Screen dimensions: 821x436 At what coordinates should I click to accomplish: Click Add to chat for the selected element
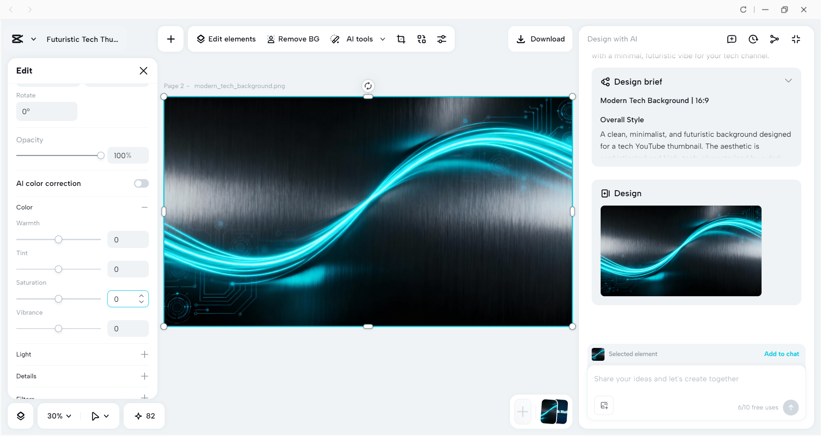point(781,354)
